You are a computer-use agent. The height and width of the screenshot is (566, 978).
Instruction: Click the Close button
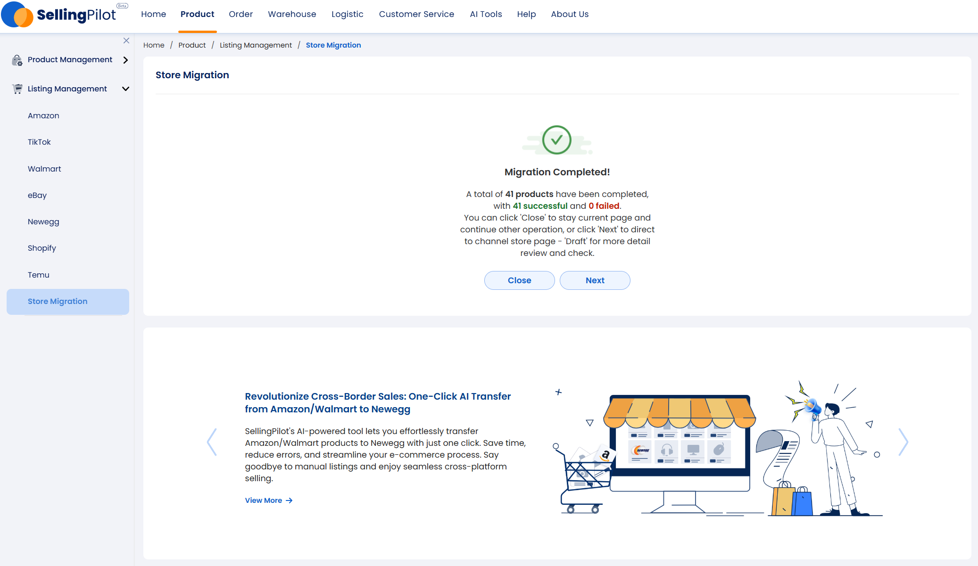pos(519,280)
